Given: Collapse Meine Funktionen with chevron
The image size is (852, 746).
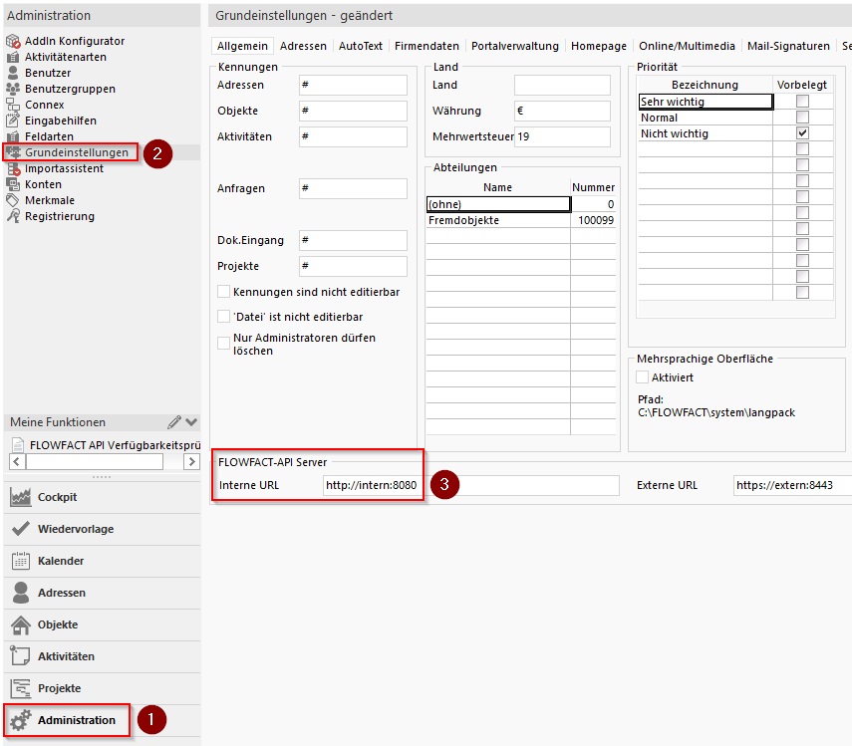Looking at the screenshot, I should (191, 422).
